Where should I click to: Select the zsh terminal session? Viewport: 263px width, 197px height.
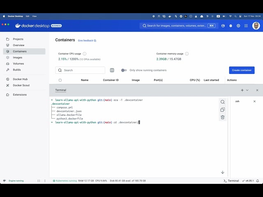point(238,101)
